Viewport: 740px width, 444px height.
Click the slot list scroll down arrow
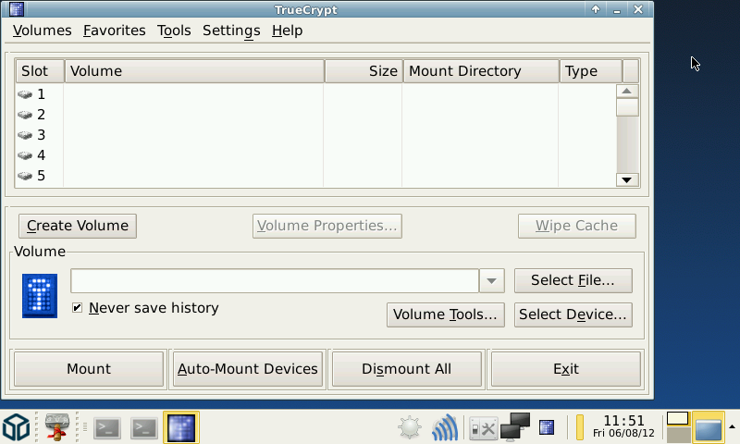click(x=627, y=179)
